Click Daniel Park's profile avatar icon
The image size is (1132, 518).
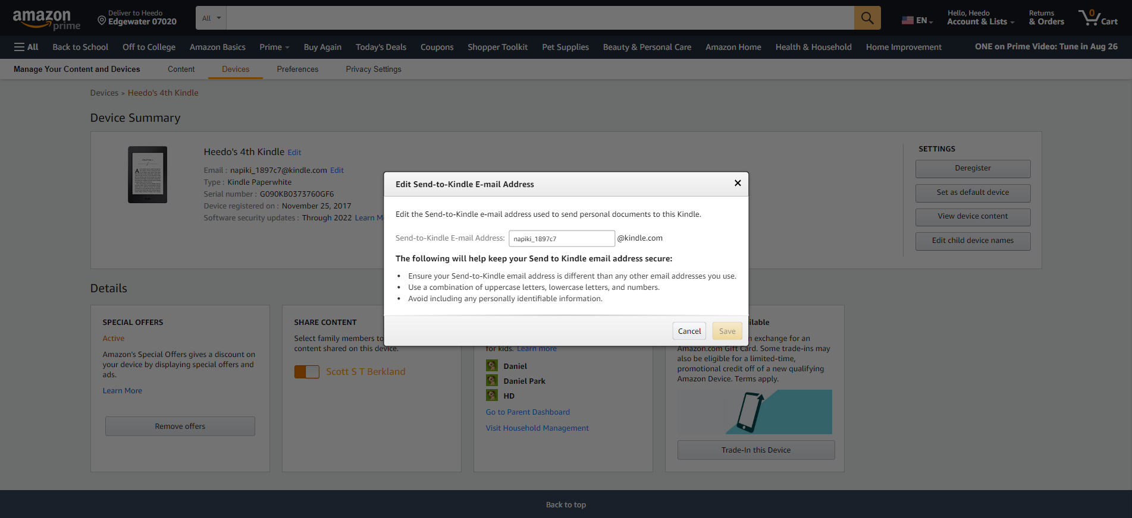pyautogui.click(x=492, y=380)
